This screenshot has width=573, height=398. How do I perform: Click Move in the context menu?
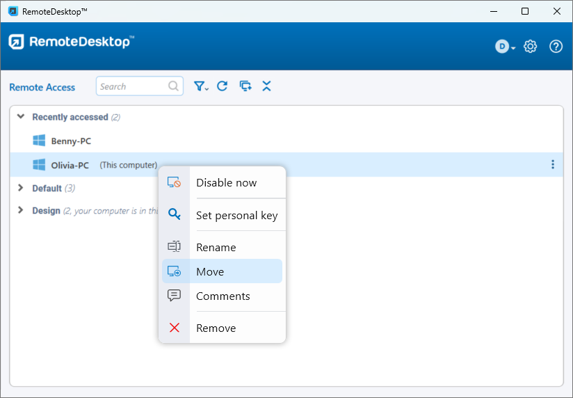(x=210, y=272)
